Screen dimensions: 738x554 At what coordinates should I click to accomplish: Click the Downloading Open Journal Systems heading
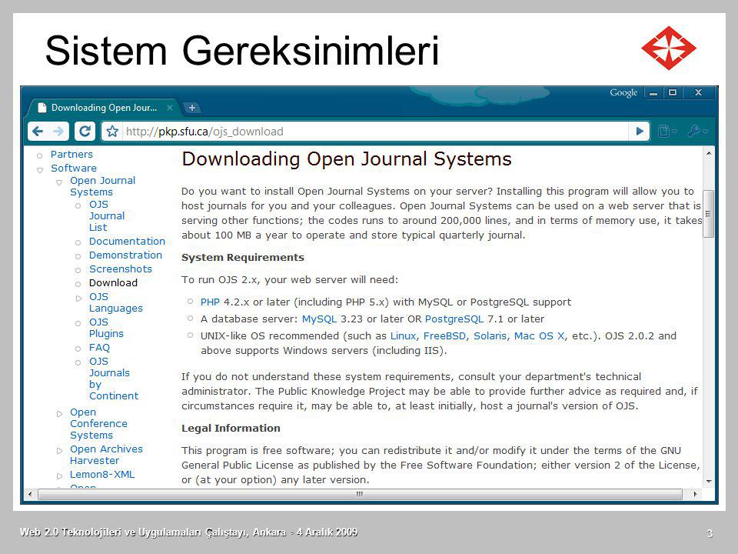point(347,159)
